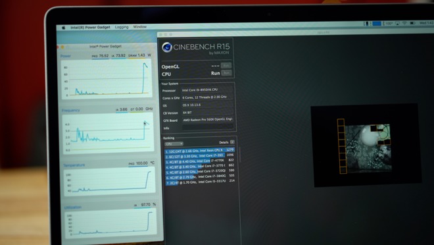Click the DRAM 1.43 power reading
The image size is (434, 245).
(137, 55)
